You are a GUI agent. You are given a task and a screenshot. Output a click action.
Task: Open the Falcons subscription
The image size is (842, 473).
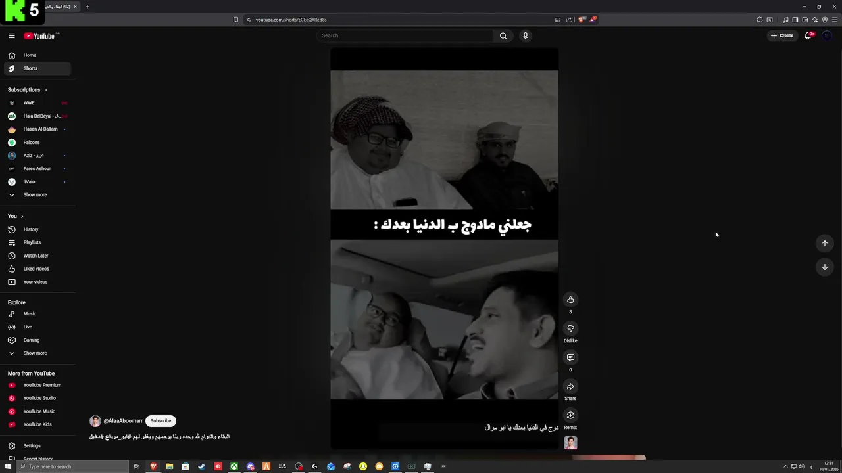point(37,143)
